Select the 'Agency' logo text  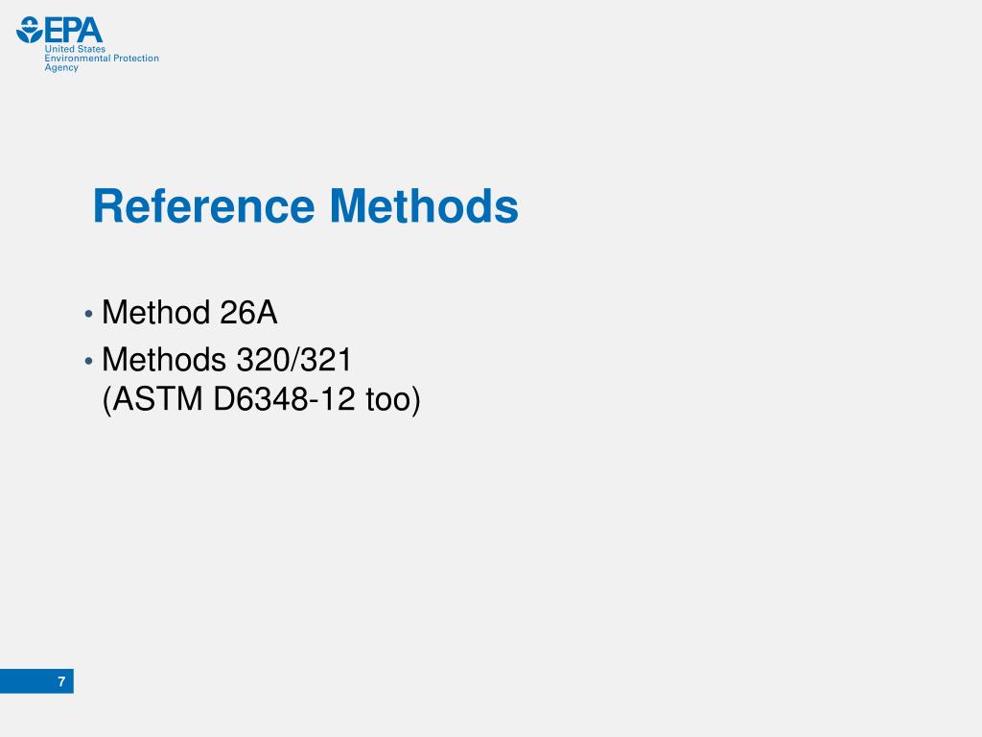(x=61, y=68)
